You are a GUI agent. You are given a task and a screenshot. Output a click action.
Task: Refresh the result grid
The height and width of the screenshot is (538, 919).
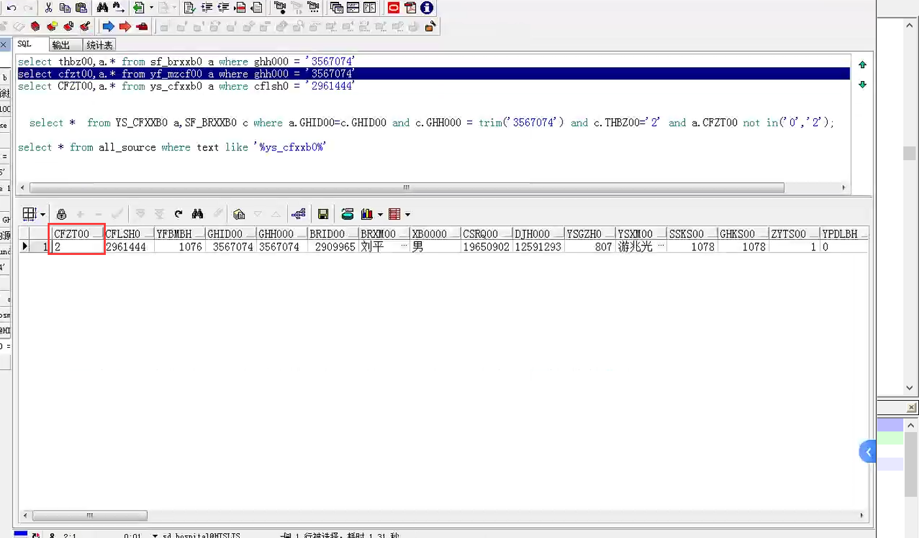pos(178,214)
